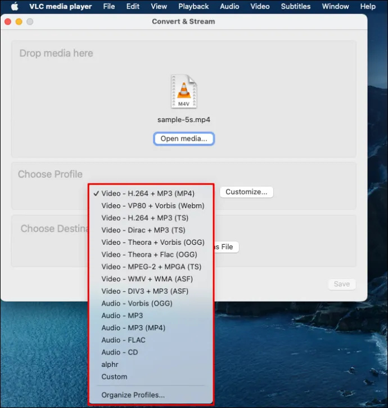388x408 pixels.
Task: Click the Customize... button
Action: click(246, 192)
